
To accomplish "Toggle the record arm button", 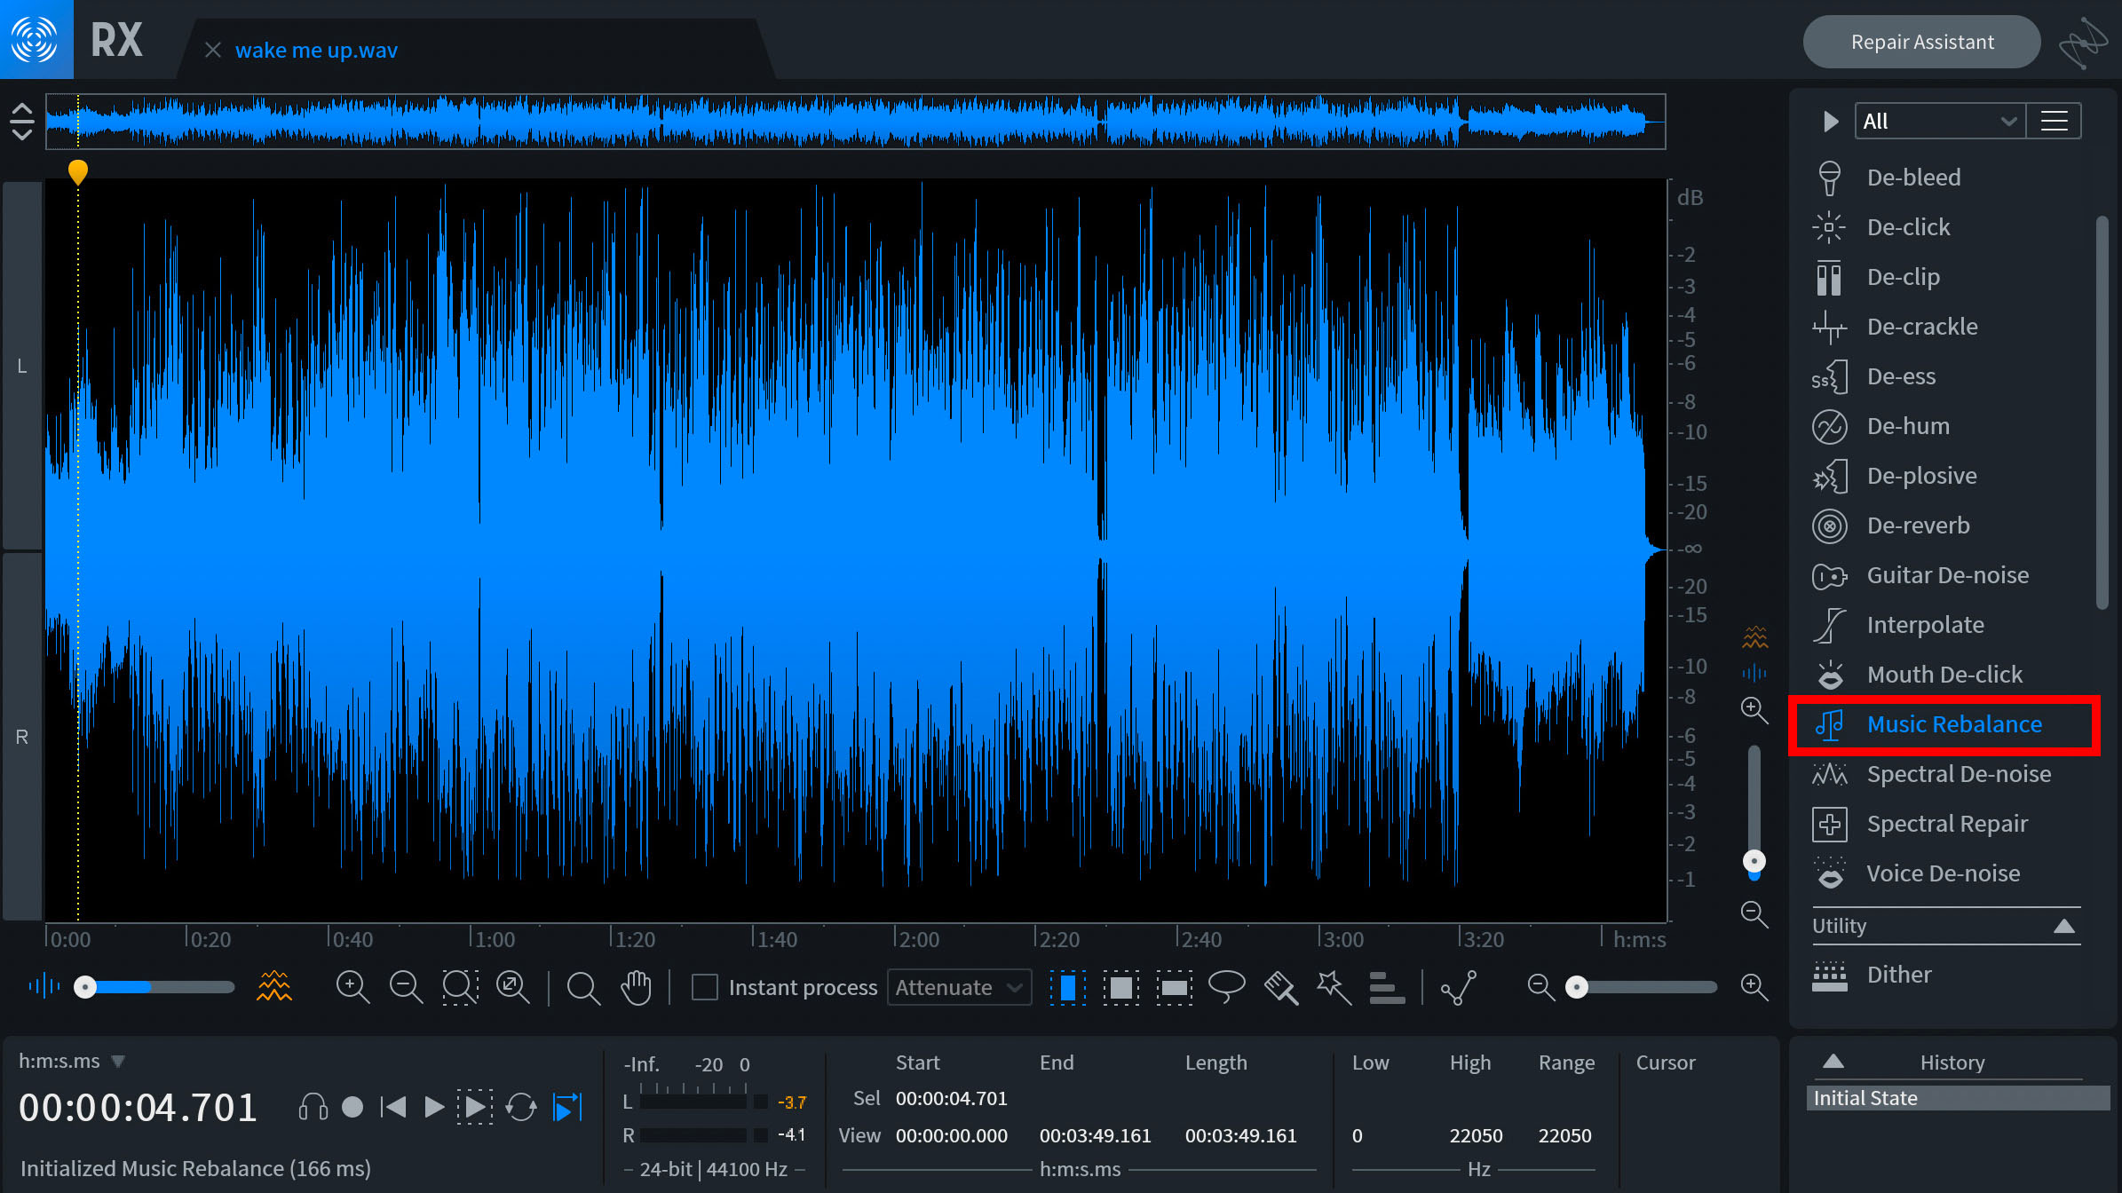I will pos(352,1107).
